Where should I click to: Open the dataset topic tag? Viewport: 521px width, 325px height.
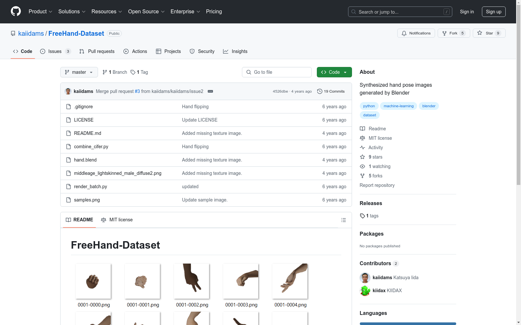[x=370, y=115]
